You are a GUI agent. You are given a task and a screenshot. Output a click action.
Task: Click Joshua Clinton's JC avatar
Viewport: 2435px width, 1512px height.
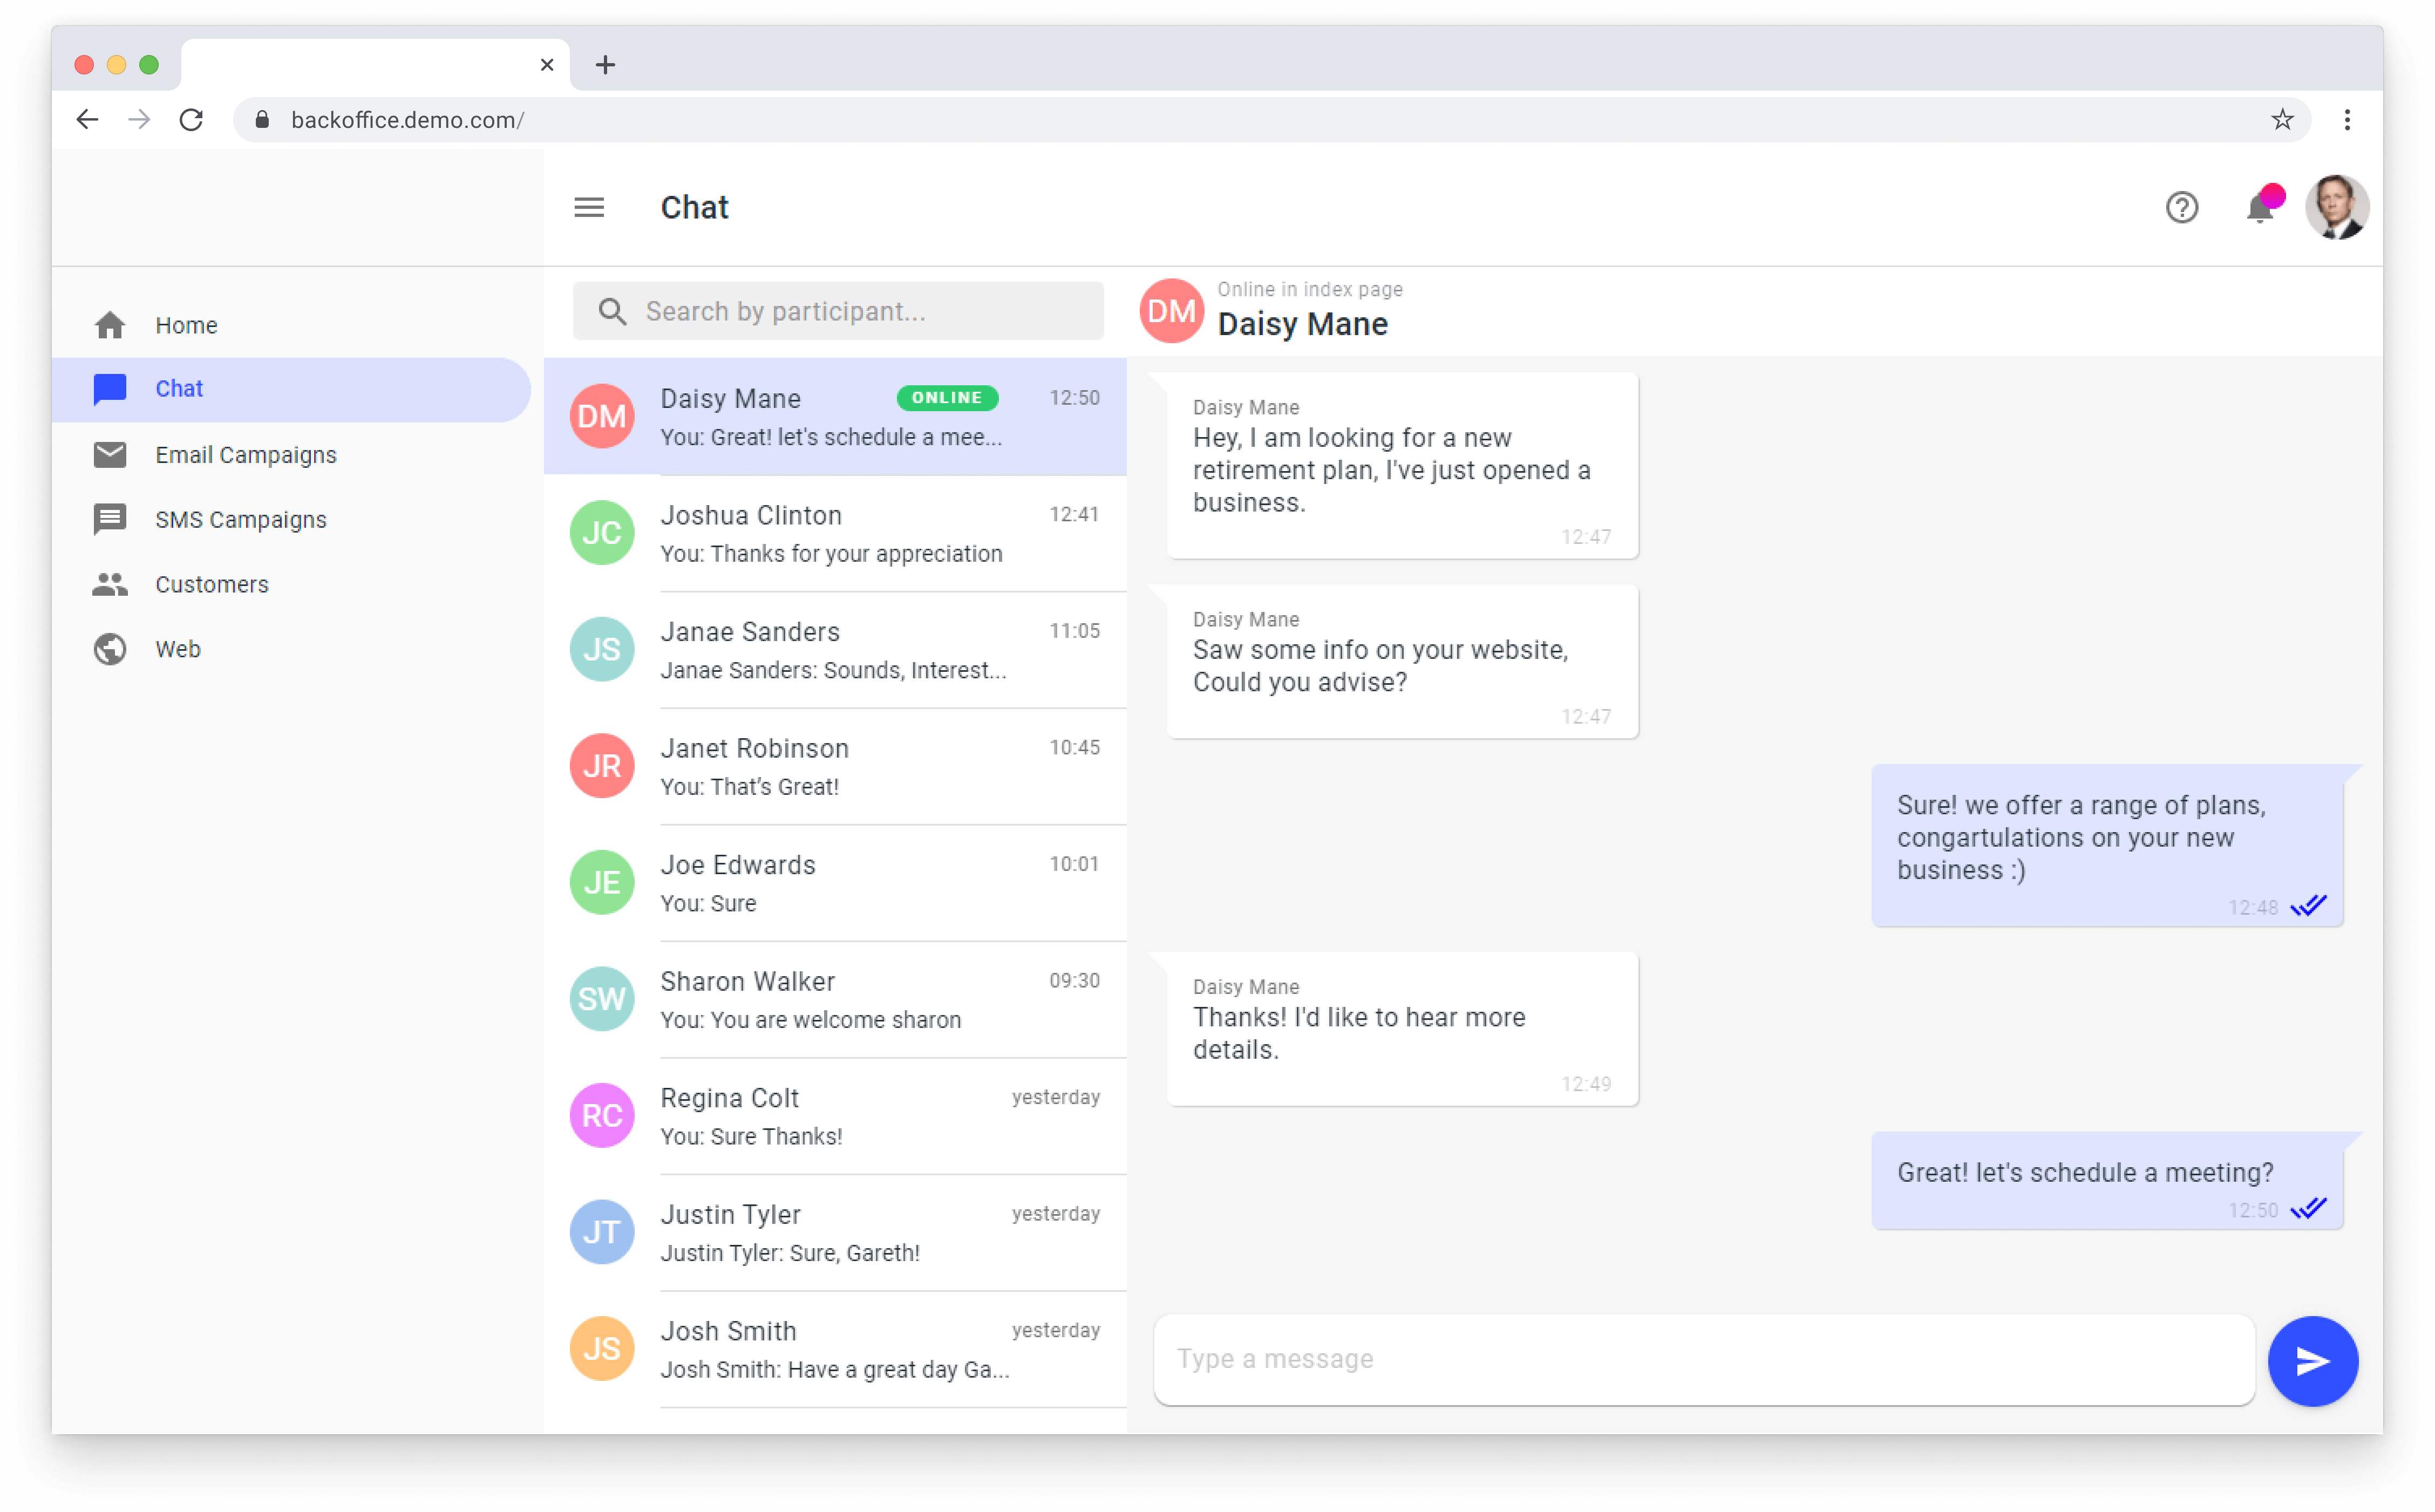point(602,533)
